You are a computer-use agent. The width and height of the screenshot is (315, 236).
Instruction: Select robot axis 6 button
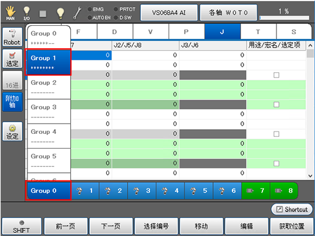[x=227, y=191]
